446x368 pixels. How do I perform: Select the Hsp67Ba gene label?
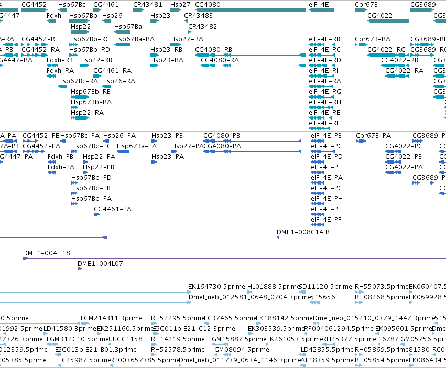128,26
